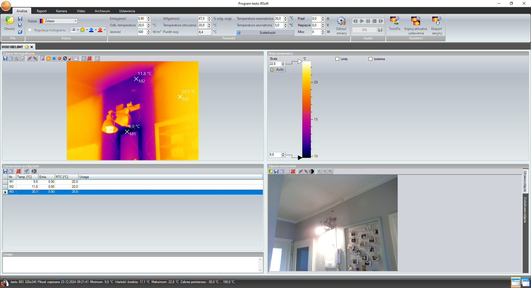Click the Otwórz open file icon
The height and width of the screenshot is (288, 531).
tap(9, 21)
